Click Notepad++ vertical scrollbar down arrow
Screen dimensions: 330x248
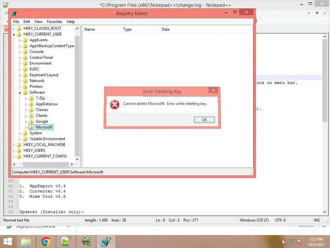point(324,212)
